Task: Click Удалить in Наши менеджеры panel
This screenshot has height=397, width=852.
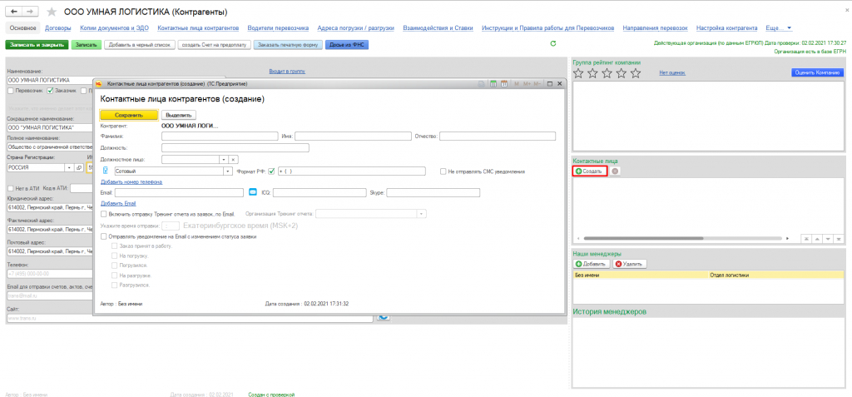Action: click(630, 264)
